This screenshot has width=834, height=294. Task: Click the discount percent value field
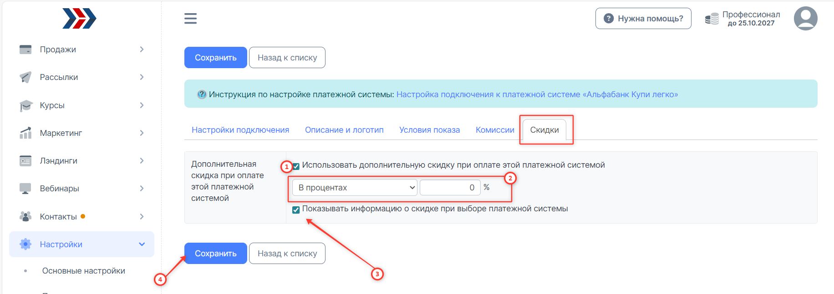450,188
